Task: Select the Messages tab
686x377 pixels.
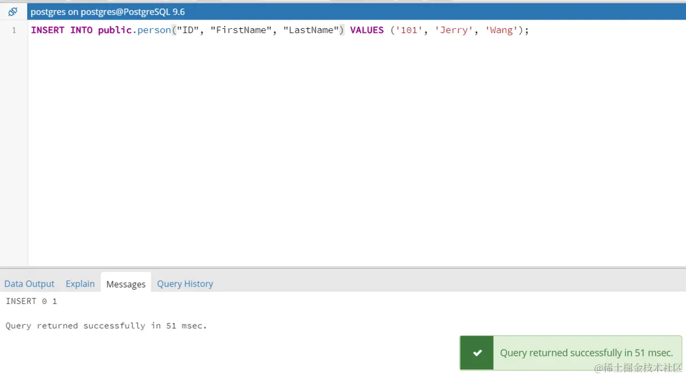Action: 126,284
